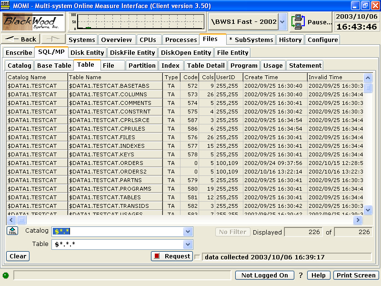Click the MOMI application icon in the title bar
Viewport: 381px width, 286px height.
pyautogui.click(x=5, y=5)
